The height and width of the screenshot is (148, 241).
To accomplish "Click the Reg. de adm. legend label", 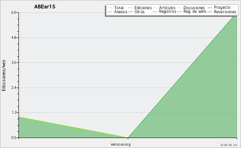I will point(195,12).
